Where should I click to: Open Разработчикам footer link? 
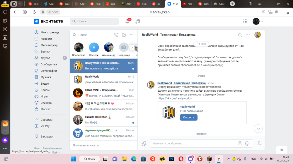click(52, 148)
